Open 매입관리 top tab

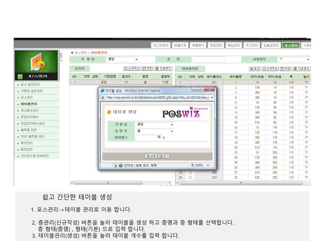pos(234,45)
